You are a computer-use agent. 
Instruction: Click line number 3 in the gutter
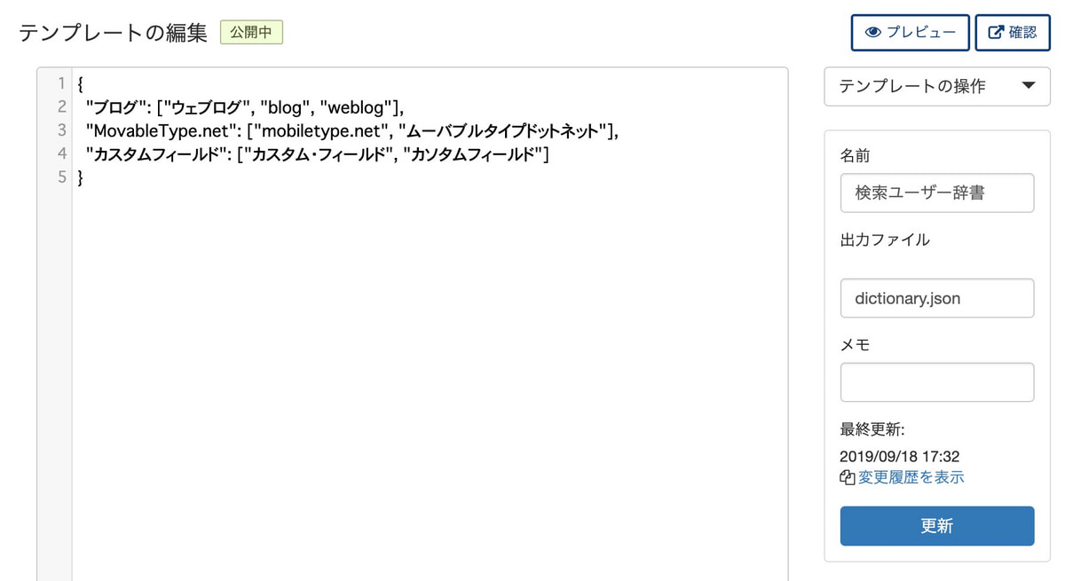(62, 130)
